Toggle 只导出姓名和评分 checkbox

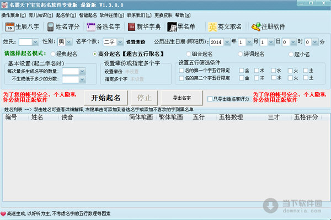210,99
